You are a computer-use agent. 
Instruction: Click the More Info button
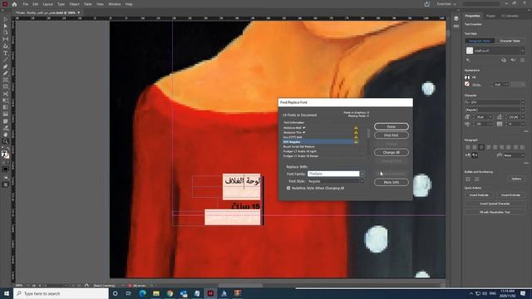[x=392, y=183]
